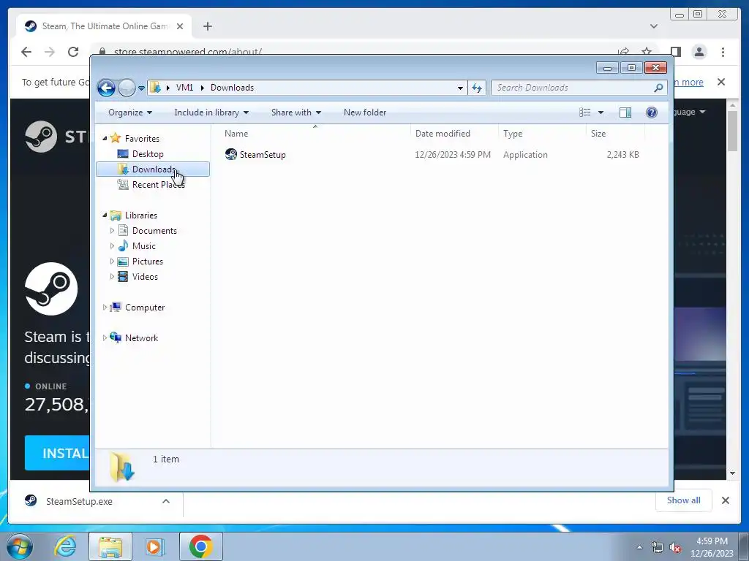Open Explorer Help with the question mark icon
Viewport: 749px width, 561px height.
(652, 112)
